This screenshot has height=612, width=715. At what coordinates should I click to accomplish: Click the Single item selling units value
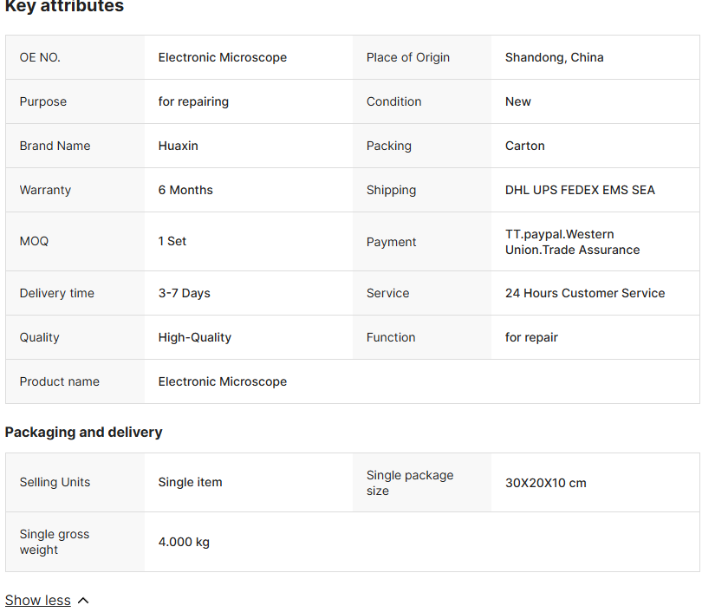click(190, 482)
